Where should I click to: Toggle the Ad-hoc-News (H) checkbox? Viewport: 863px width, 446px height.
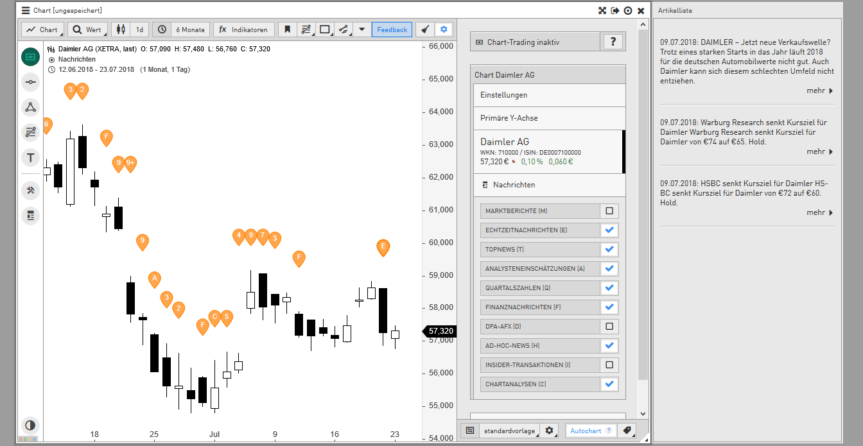(x=609, y=345)
